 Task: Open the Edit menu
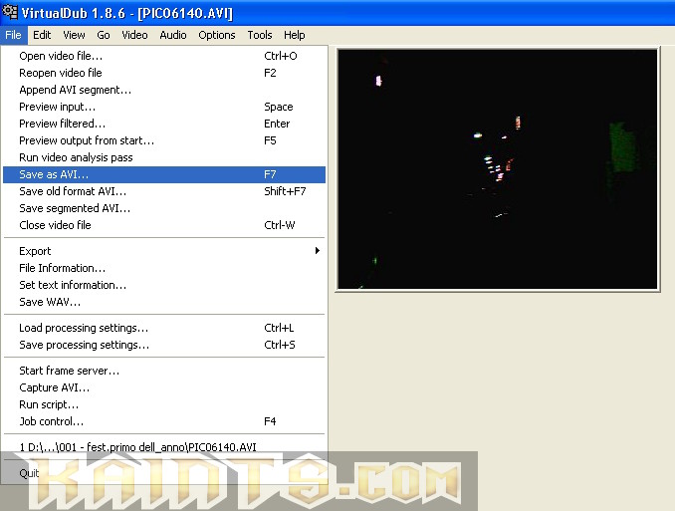click(x=42, y=35)
